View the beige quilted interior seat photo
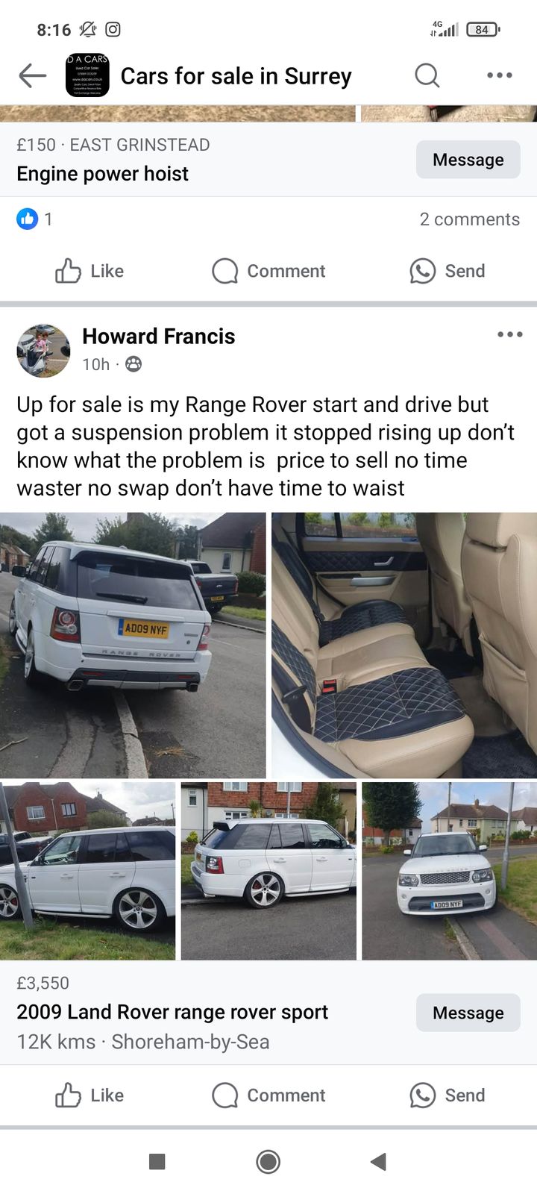537x1194 pixels. [x=404, y=646]
